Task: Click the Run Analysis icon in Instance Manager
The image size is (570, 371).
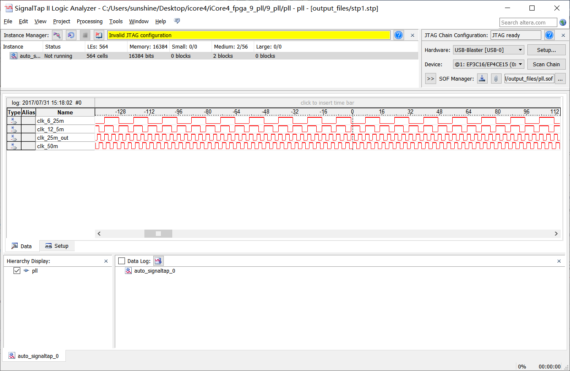Action: tap(57, 35)
